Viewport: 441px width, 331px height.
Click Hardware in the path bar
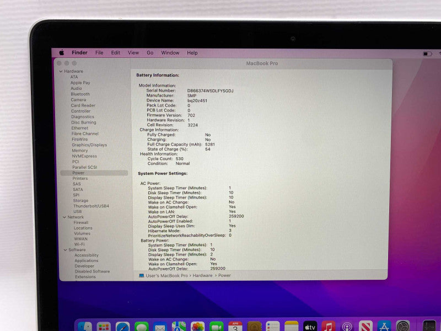202,275
